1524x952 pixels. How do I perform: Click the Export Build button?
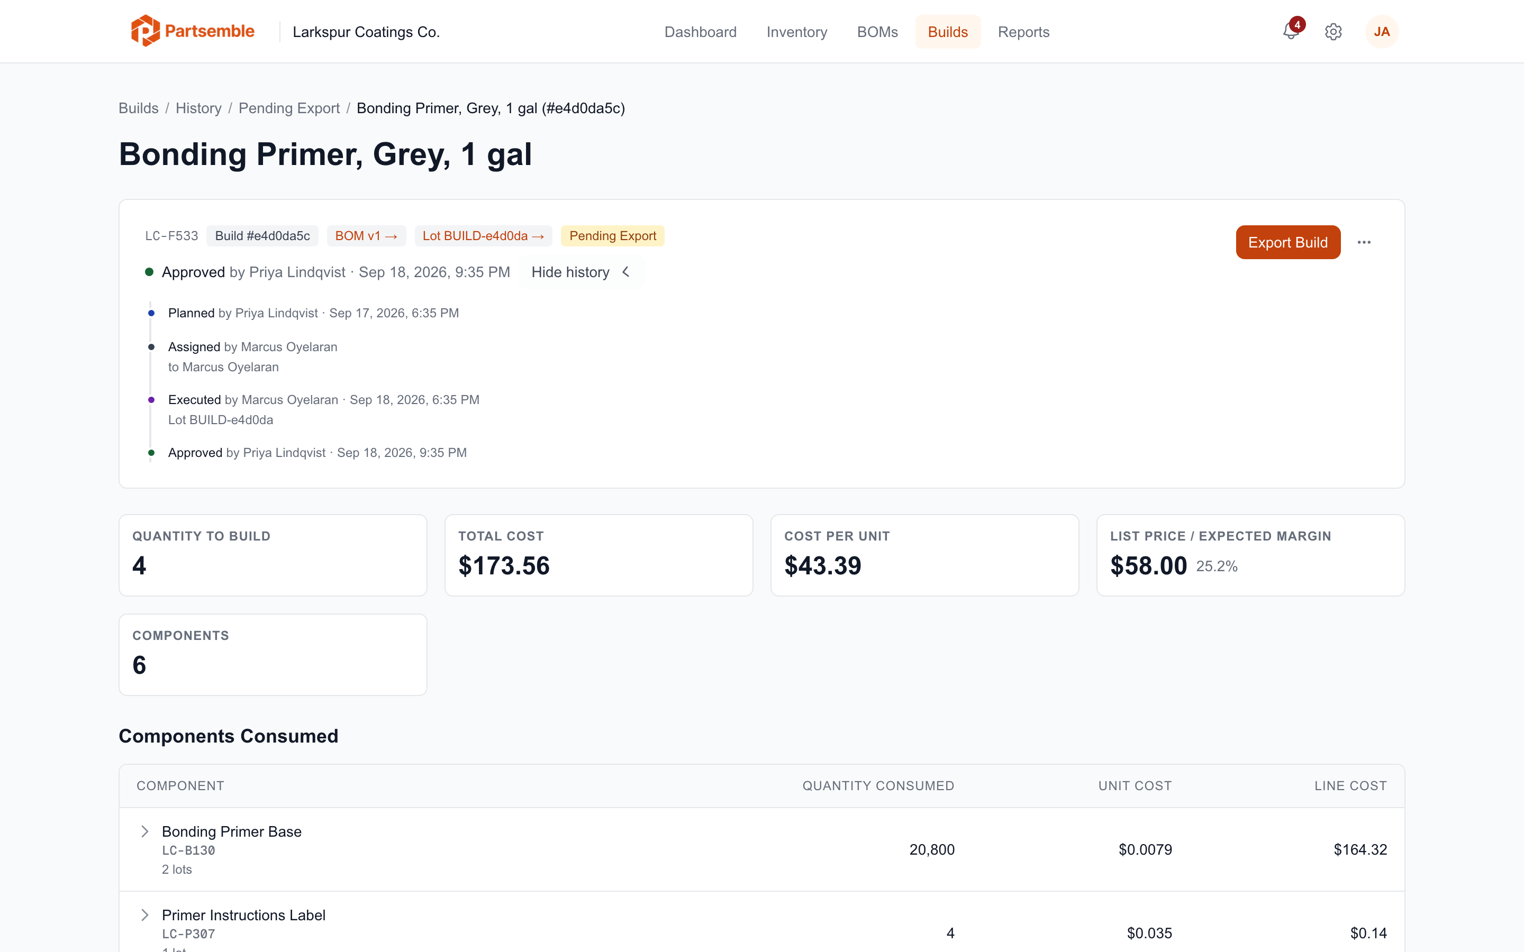1288,242
